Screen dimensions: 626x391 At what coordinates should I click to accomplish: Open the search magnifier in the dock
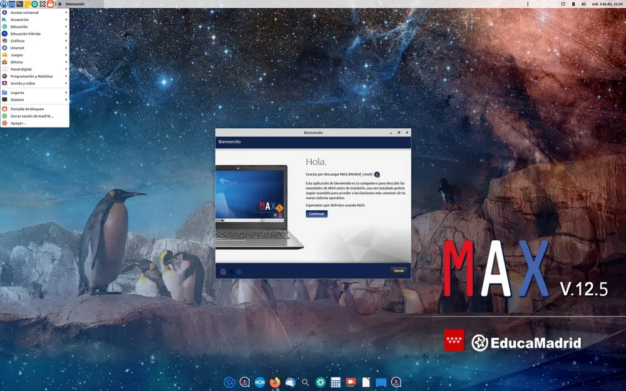tap(305, 382)
